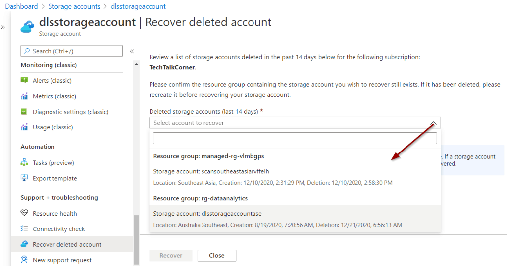Click the Metrics (classic) chart icon

[x=24, y=96]
